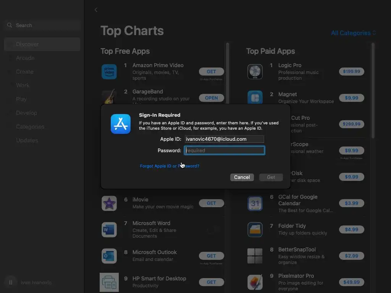The width and height of the screenshot is (391, 293).
Task: Click the Logic Pro app icon
Action: point(255,72)
